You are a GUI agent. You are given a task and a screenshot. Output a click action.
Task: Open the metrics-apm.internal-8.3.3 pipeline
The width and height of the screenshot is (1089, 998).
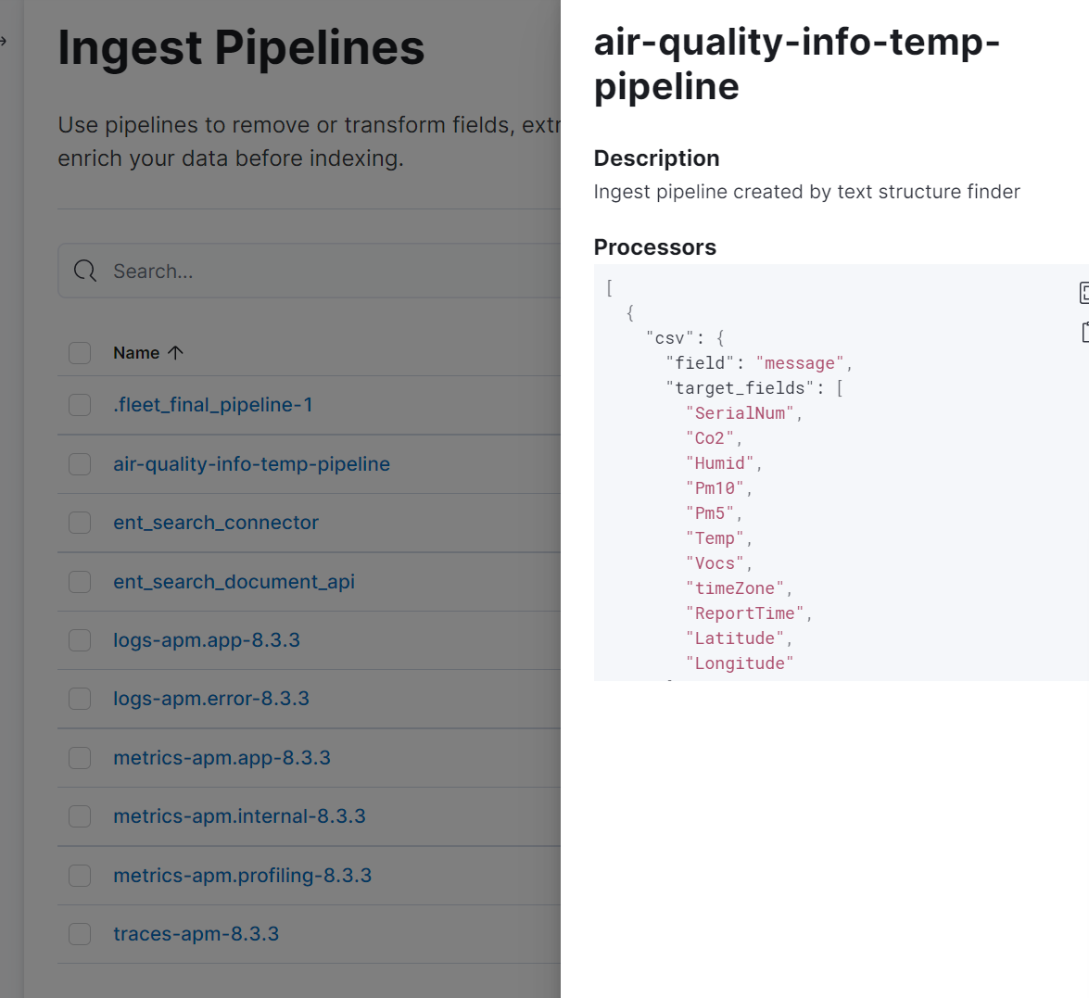click(240, 816)
